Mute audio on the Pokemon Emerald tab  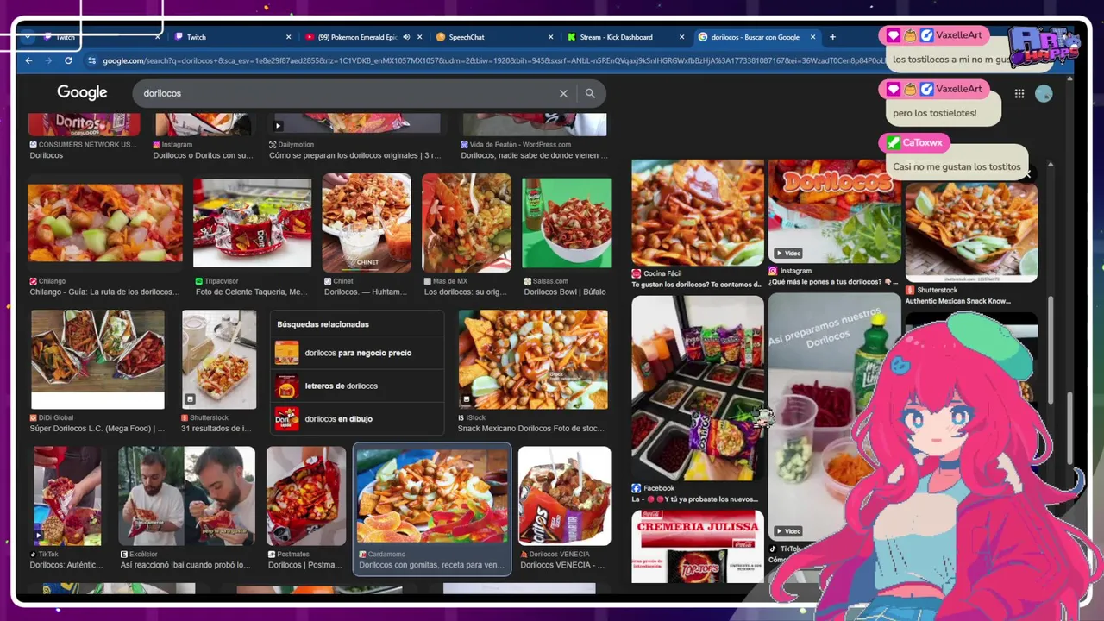pos(406,37)
